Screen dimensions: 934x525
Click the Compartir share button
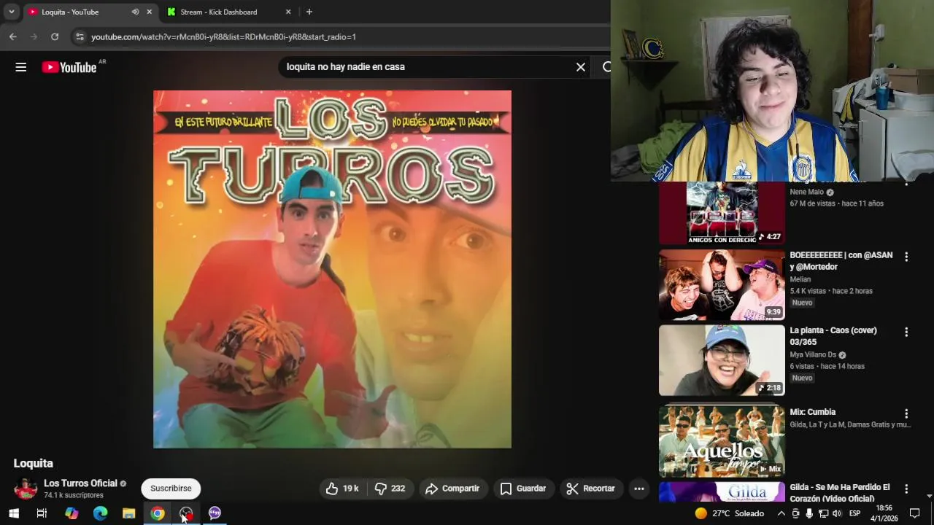tap(452, 489)
